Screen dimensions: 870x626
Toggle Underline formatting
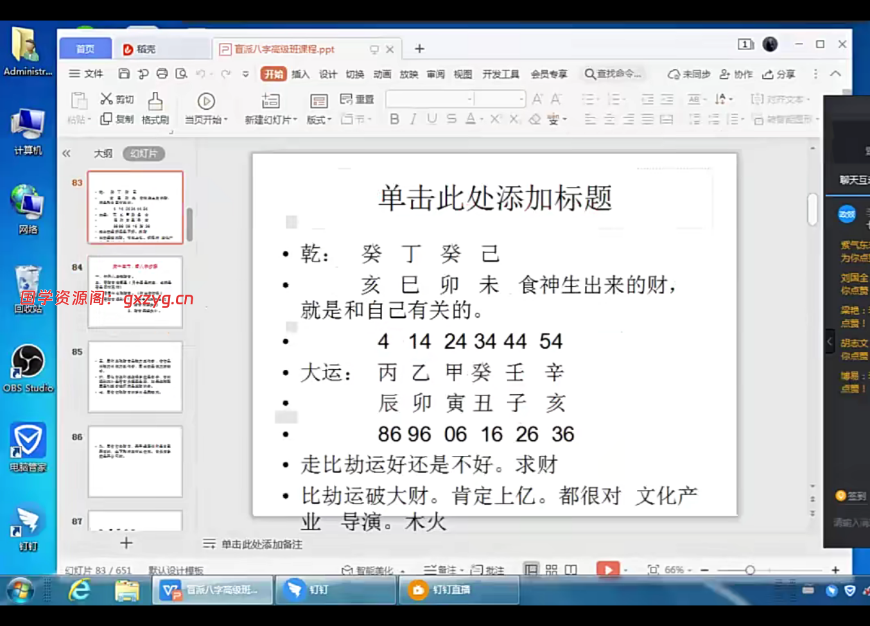pyautogui.click(x=432, y=119)
